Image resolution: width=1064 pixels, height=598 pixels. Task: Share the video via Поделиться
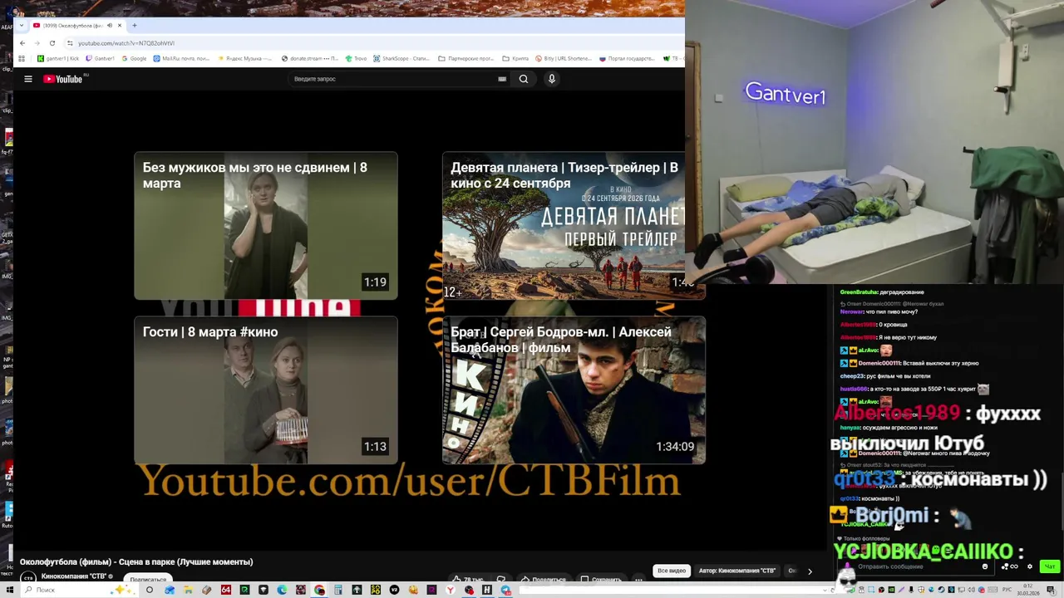click(x=544, y=579)
